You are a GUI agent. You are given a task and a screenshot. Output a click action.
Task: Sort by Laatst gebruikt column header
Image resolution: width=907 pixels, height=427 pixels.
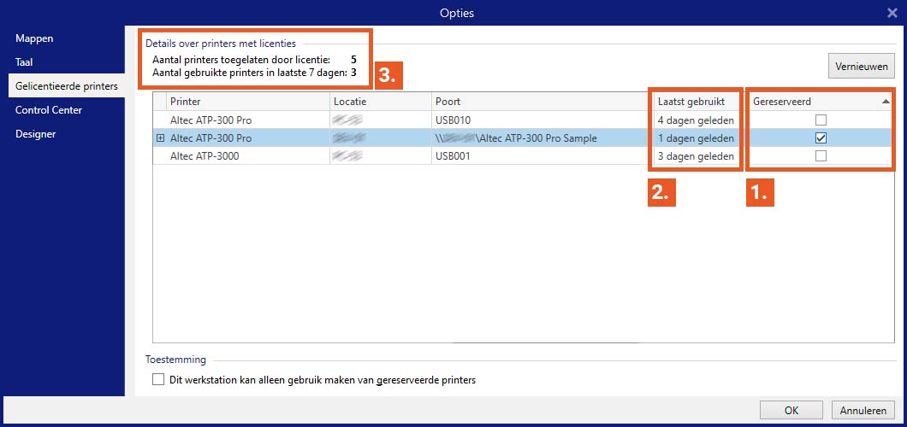pyautogui.click(x=699, y=102)
